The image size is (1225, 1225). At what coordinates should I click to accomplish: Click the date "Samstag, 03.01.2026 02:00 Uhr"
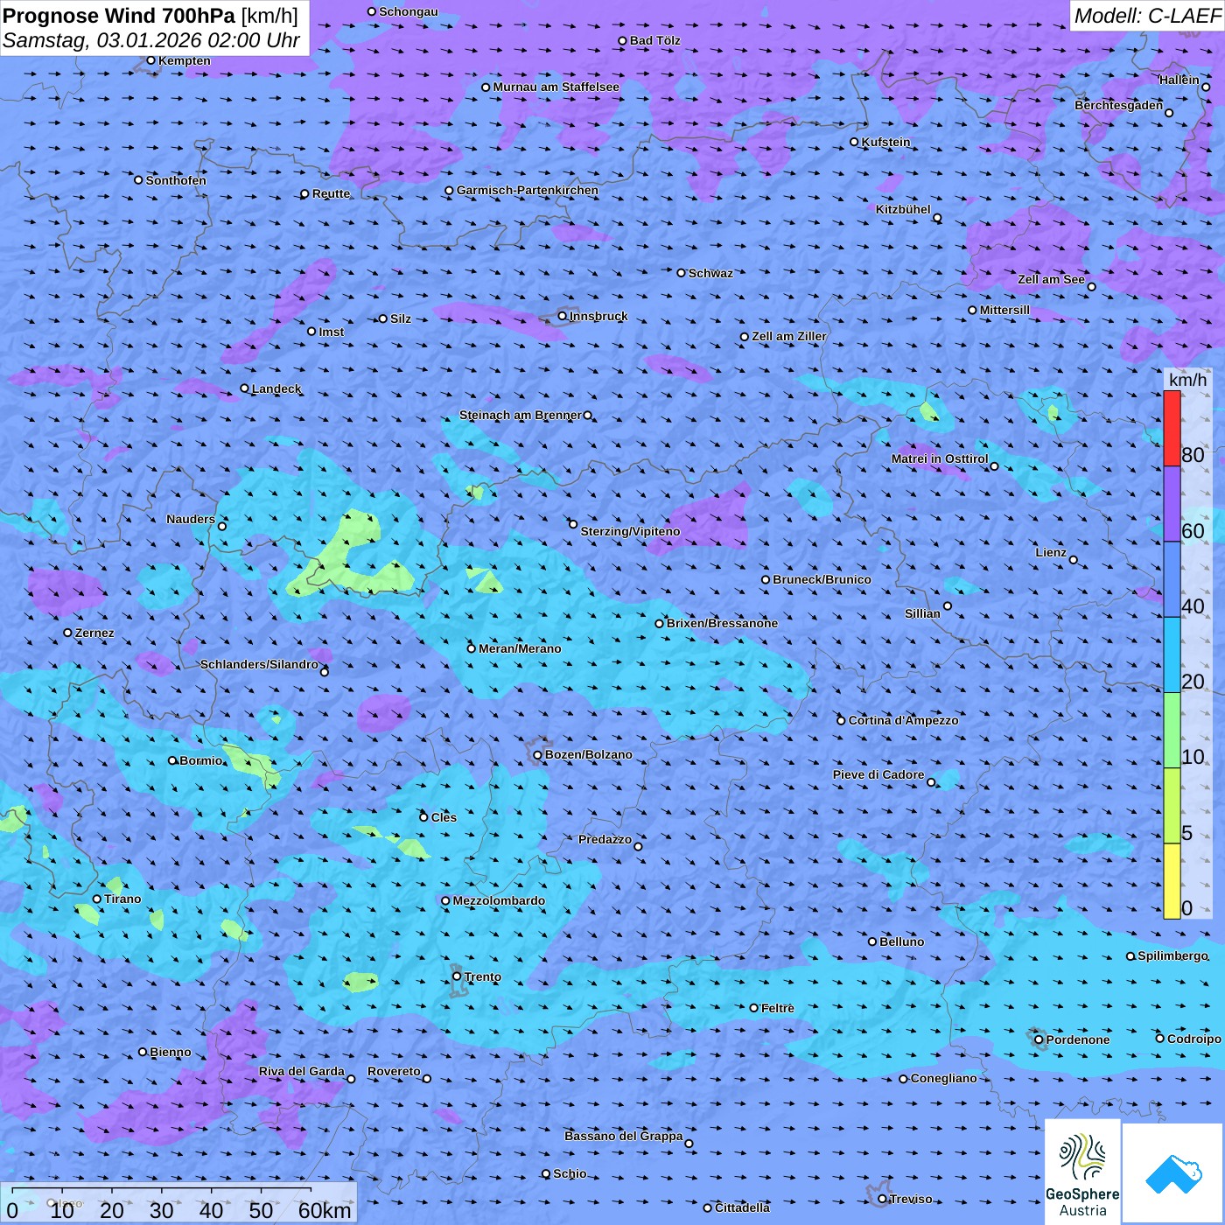pos(151,40)
